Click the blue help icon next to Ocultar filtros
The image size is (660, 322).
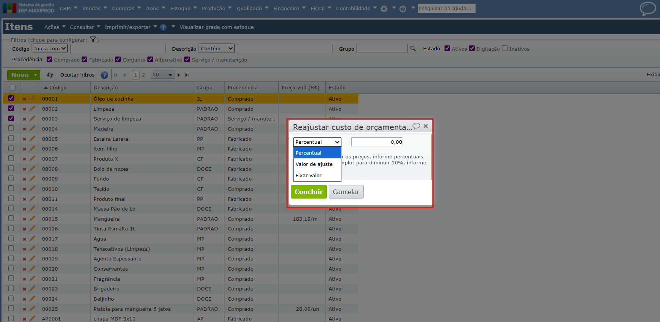[x=105, y=75]
